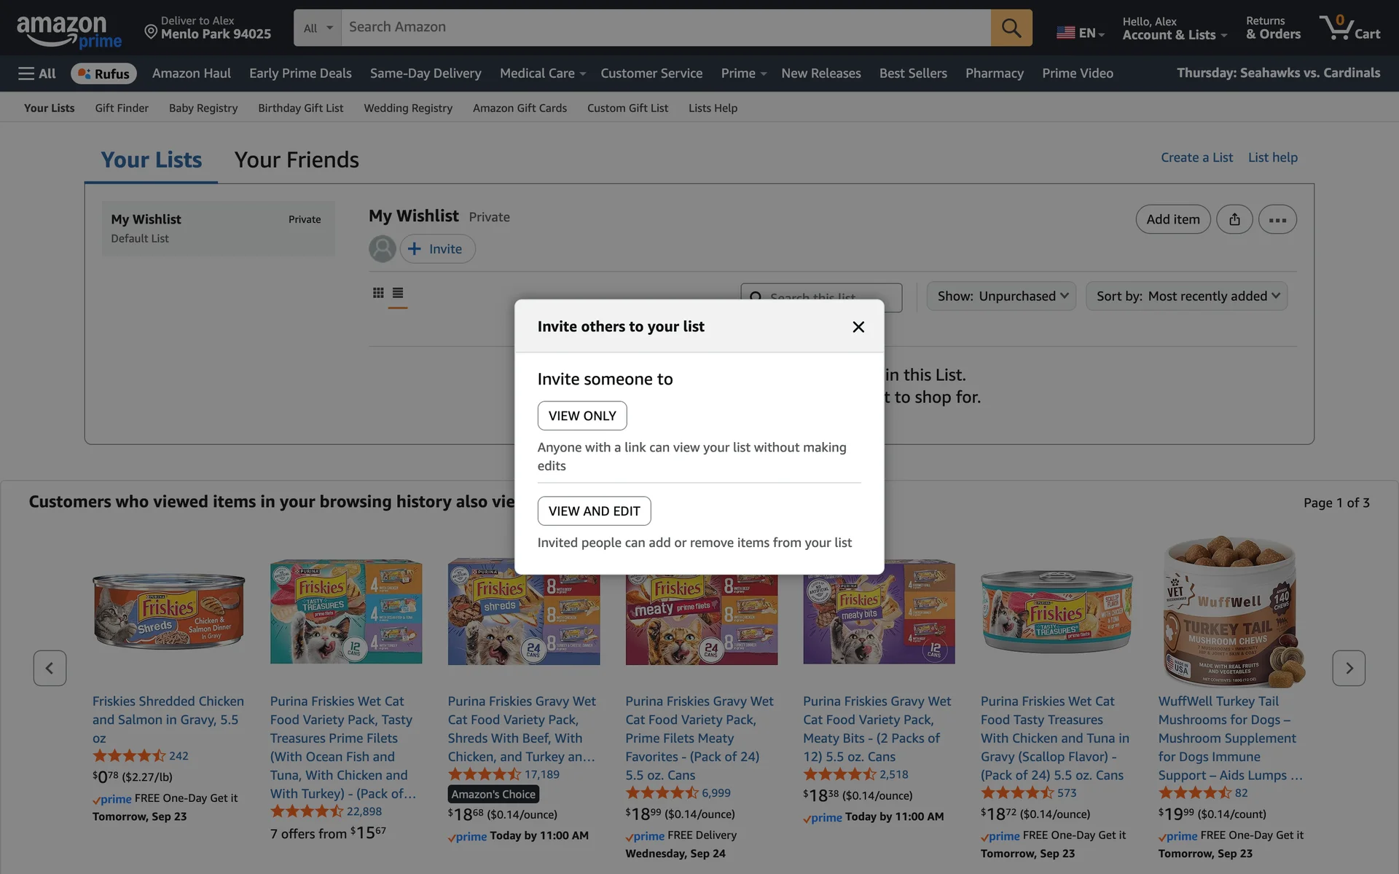Image resolution: width=1399 pixels, height=874 pixels.
Task: Click the search magnifier button
Action: [1011, 28]
